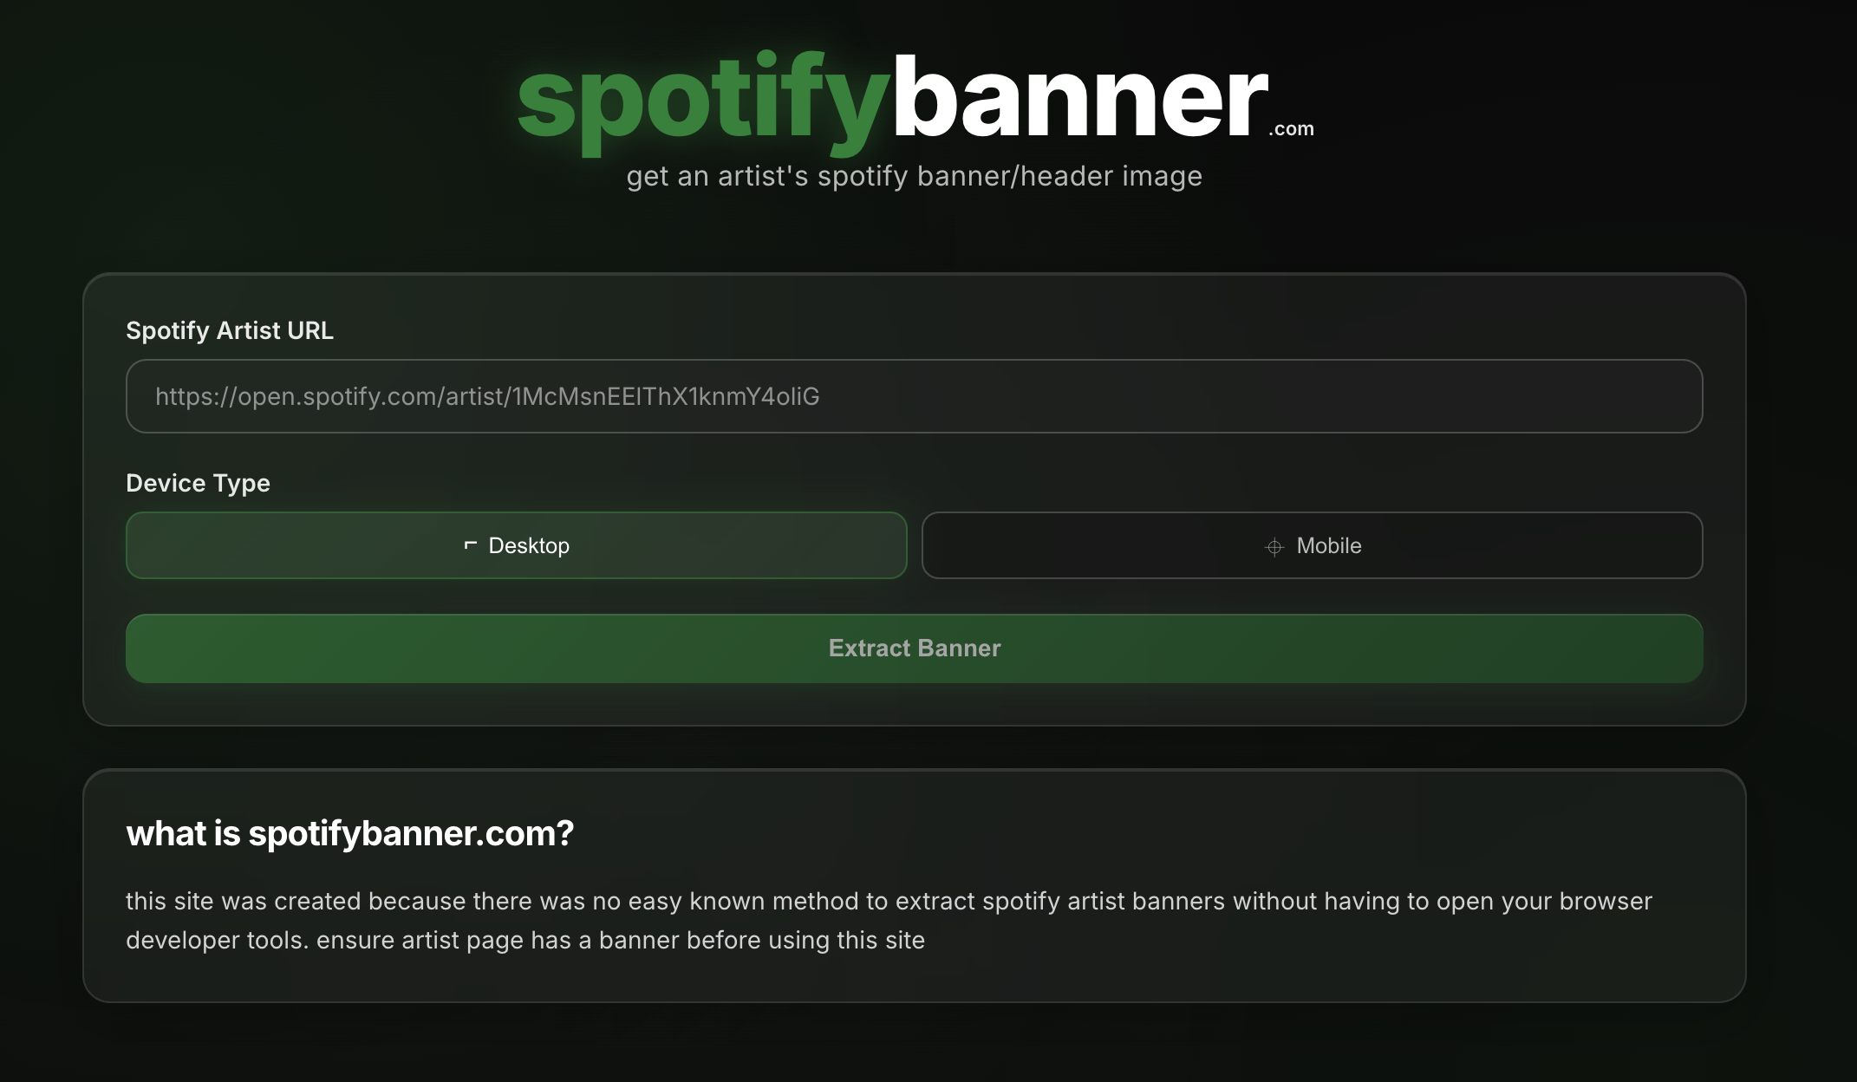Click the 'Device Type' label
The width and height of the screenshot is (1857, 1082).
pos(198,483)
